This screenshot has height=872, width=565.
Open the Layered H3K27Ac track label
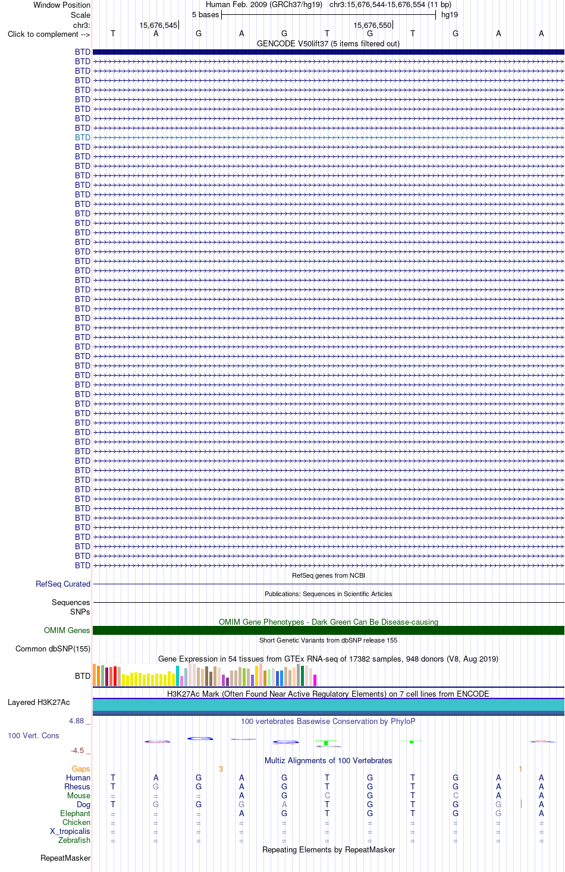click(39, 702)
